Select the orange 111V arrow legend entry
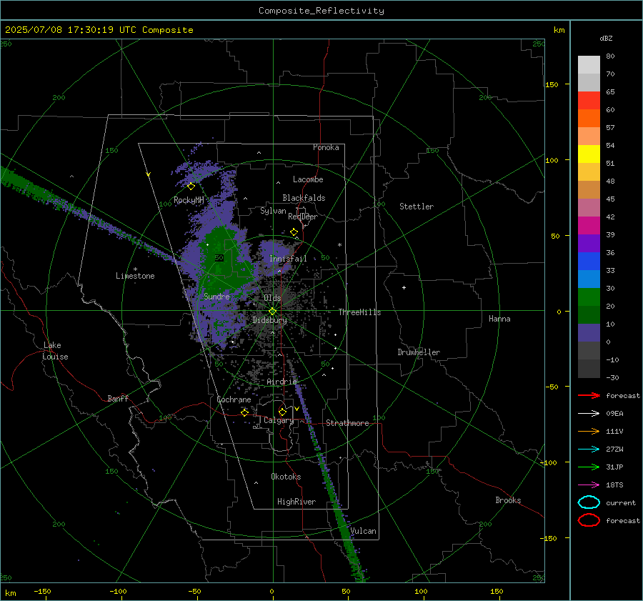The height and width of the screenshot is (601, 643). [x=589, y=431]
